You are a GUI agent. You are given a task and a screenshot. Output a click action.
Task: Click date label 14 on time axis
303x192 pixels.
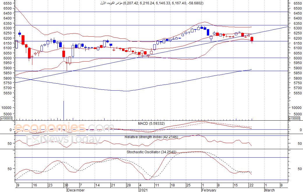pos(98,185)
